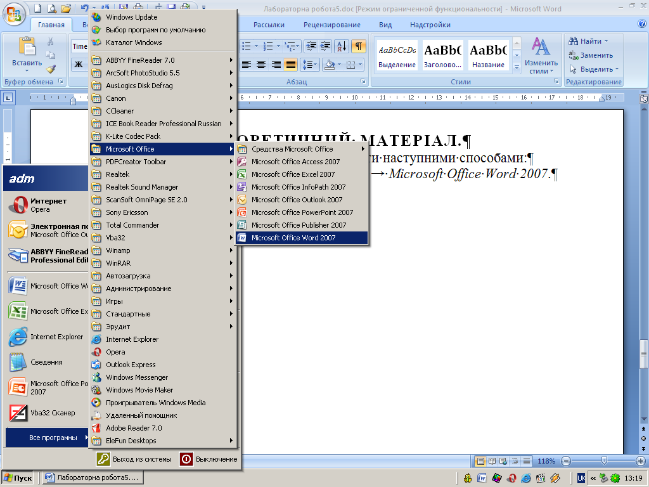
Task: Apply the Название style
Action: (x=489, y=56)
